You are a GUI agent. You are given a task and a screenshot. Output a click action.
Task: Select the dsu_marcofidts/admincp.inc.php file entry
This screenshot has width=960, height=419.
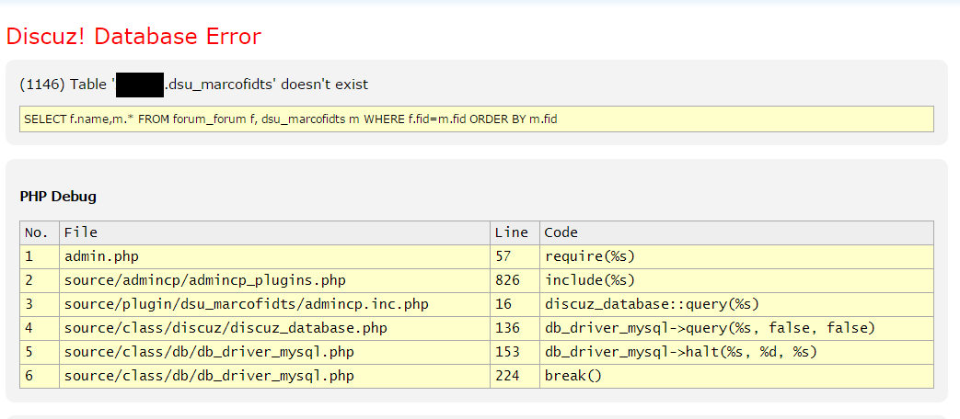[x=246, y=304]
